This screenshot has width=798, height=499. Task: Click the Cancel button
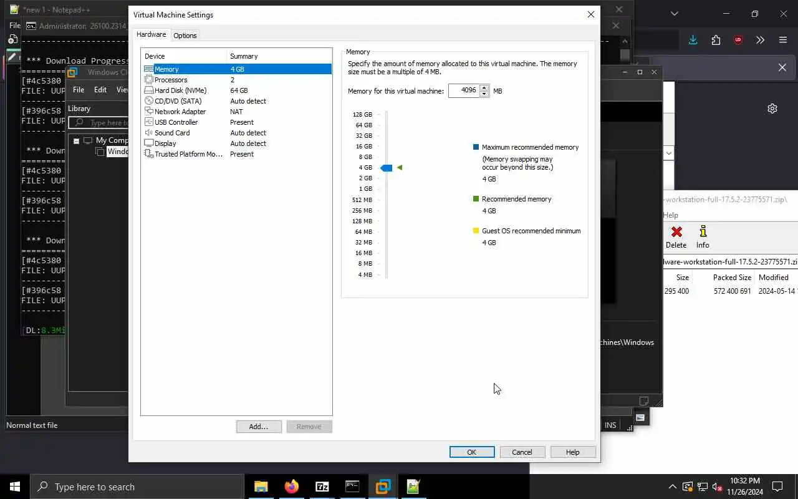(522, 452)
